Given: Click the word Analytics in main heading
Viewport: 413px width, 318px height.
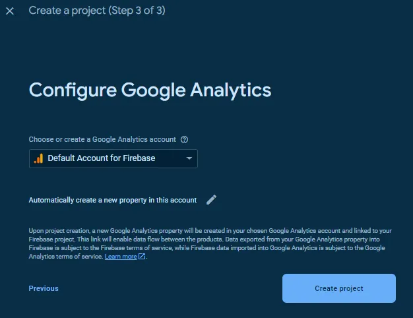Looking at the screenshot, I should pos(231,90).
